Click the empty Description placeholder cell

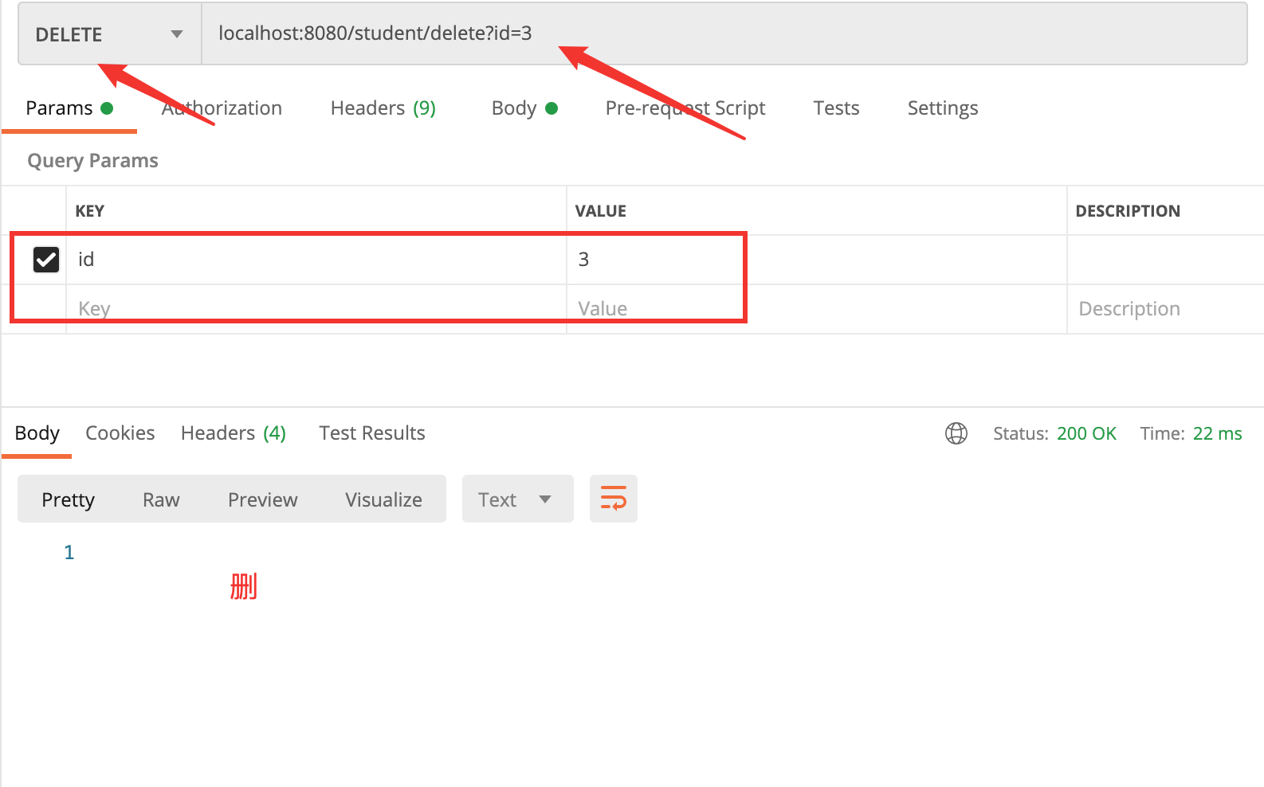[1164, 309]
